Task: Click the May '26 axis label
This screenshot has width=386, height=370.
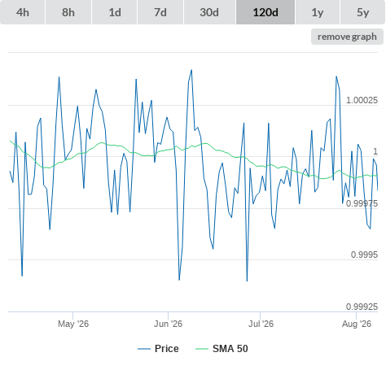Action: click(73, 324)
